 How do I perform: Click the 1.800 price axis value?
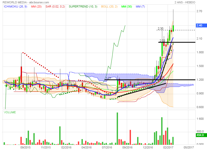coord(200,52)
